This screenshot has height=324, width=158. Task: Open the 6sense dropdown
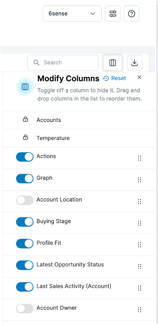coord(72,14)
